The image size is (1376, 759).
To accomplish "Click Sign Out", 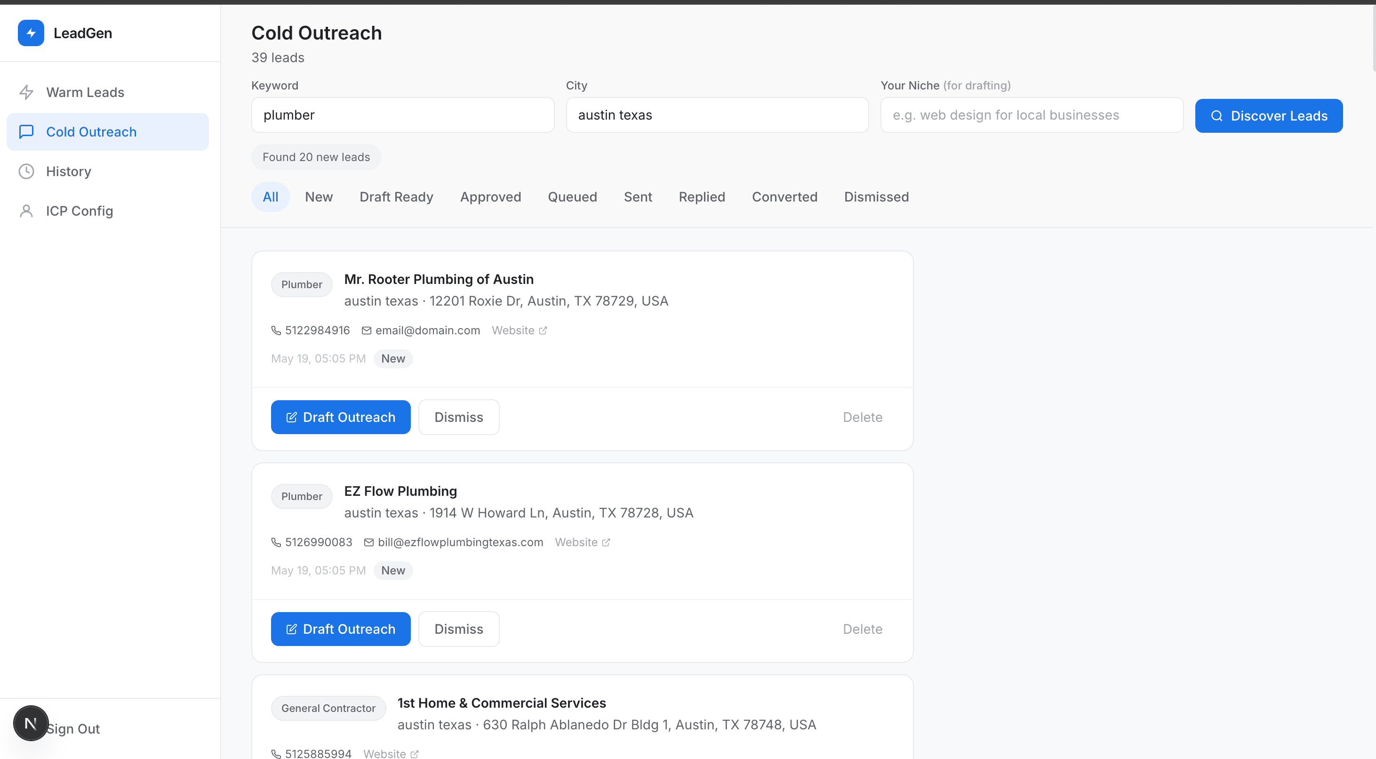I will (x=73, y=729).
